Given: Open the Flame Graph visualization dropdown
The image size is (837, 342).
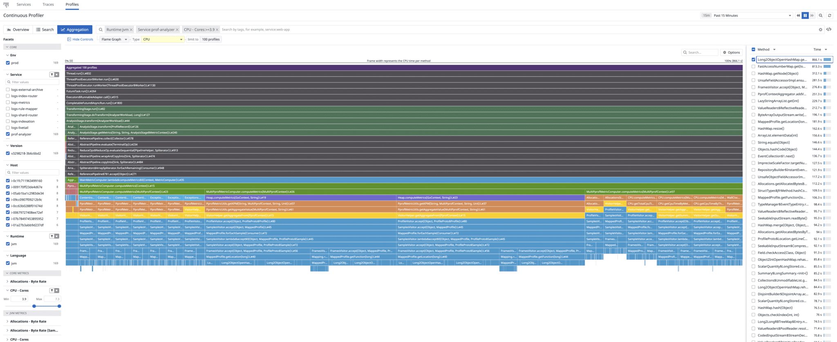Looking at the screenshot, I should tap(114, 40).
